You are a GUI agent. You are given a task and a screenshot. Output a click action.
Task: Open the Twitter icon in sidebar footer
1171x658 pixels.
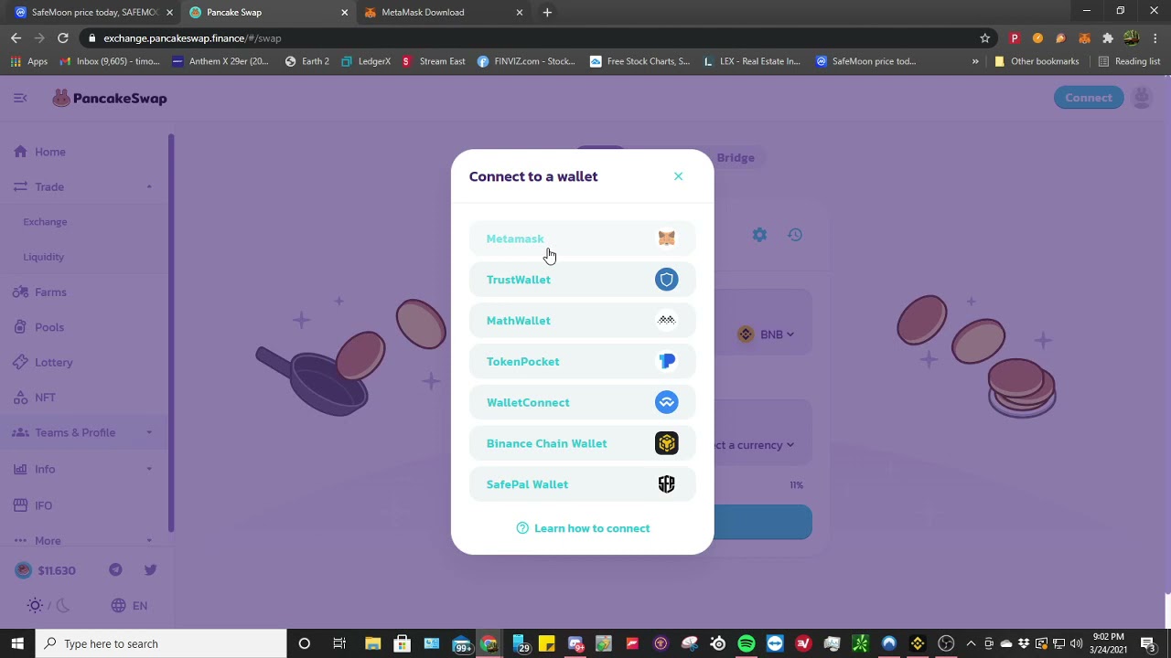pyautogui.click(x=151, y=570)
